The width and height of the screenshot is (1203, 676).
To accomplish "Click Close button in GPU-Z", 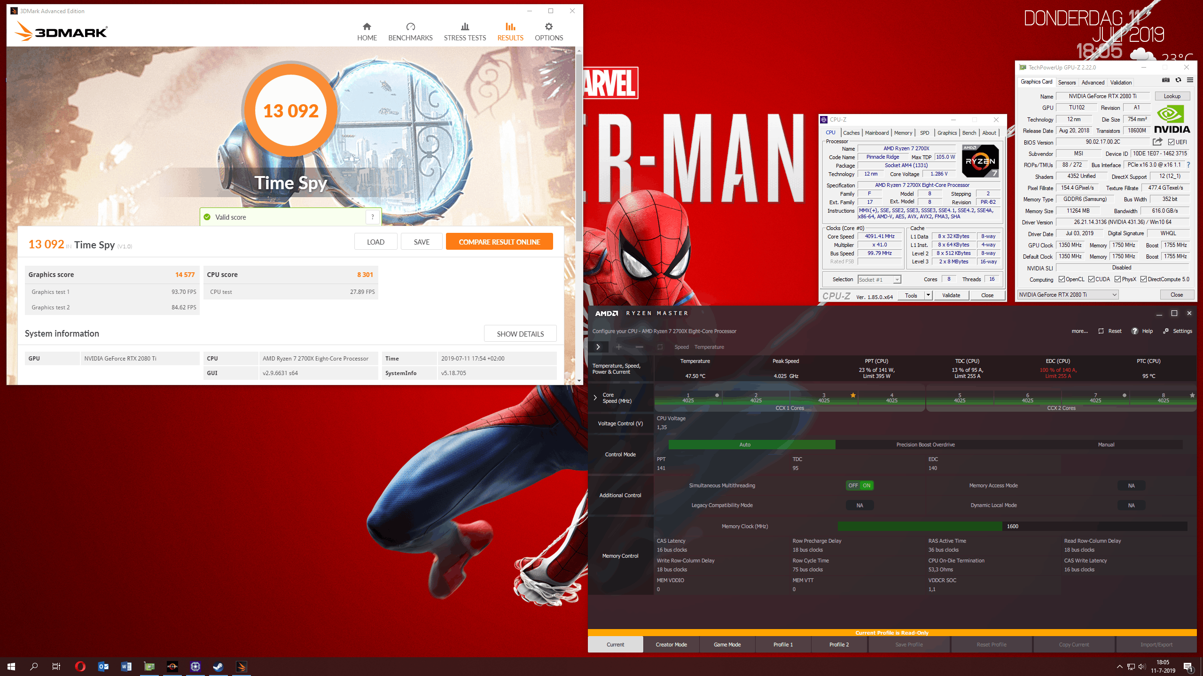I will pyautogui.click(x=1177, y=295).
